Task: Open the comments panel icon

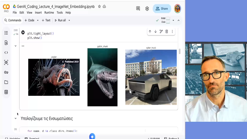Action: coord(138,8)
